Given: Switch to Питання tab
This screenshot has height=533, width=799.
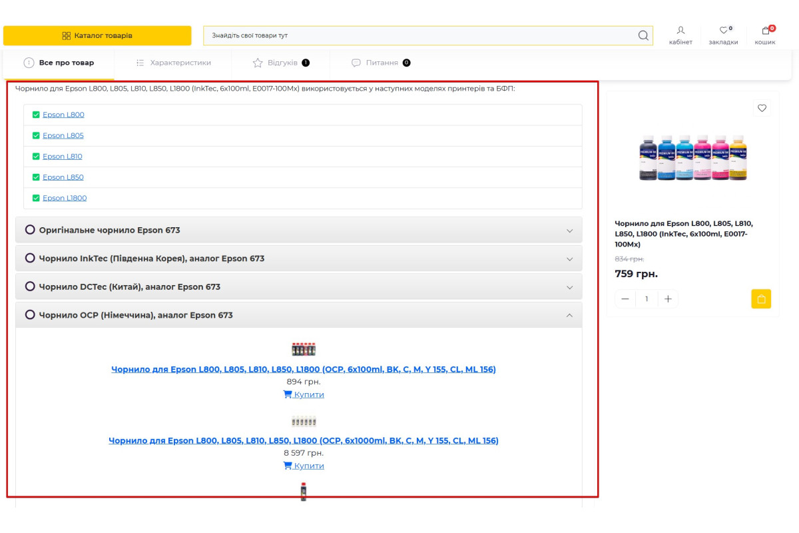Looking at the screenshot, I should point(381,63).
